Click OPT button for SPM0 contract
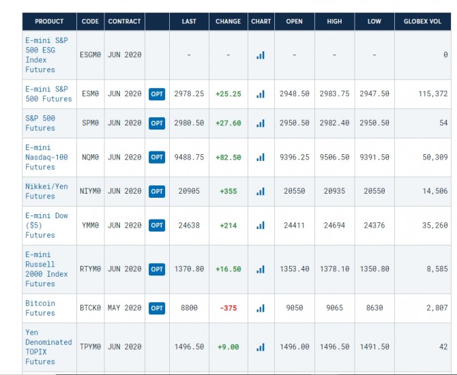Viewport: 457px width, 375px height. click(157, 123)
